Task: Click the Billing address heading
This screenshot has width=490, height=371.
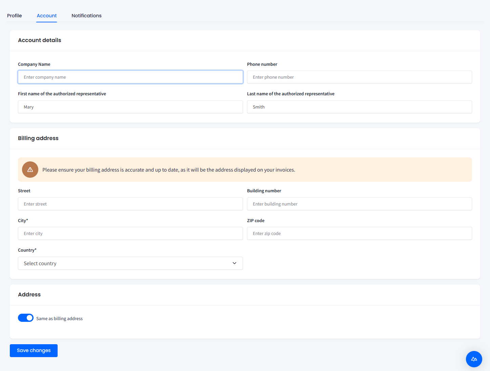Action: click(38, 138)
